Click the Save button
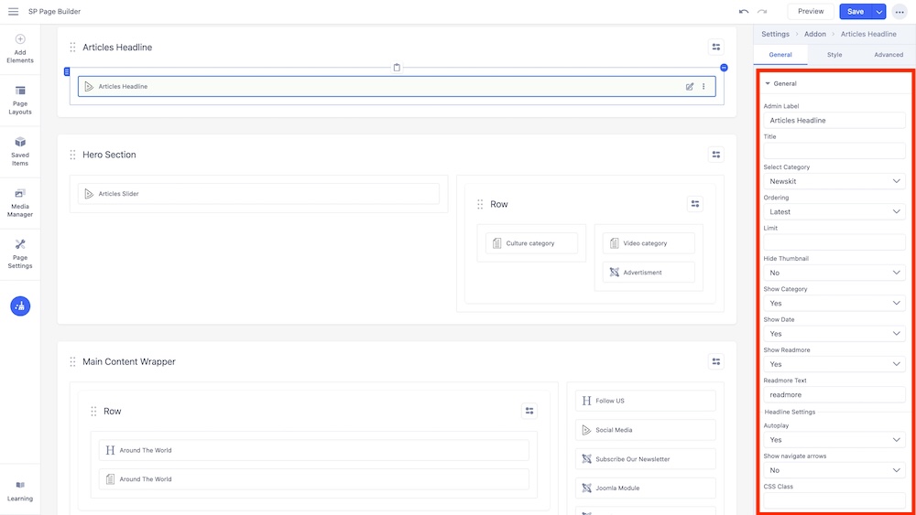Screen dimensions: 916x515 click(x=855, y=12)
